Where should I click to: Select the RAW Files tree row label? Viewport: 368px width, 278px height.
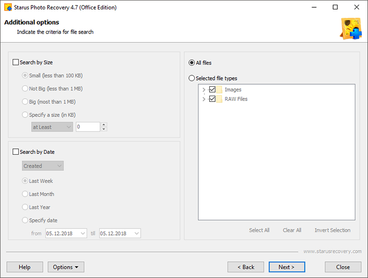point(236,99)
